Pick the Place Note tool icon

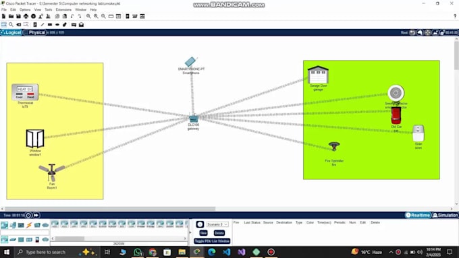click(x=35, y=24)
